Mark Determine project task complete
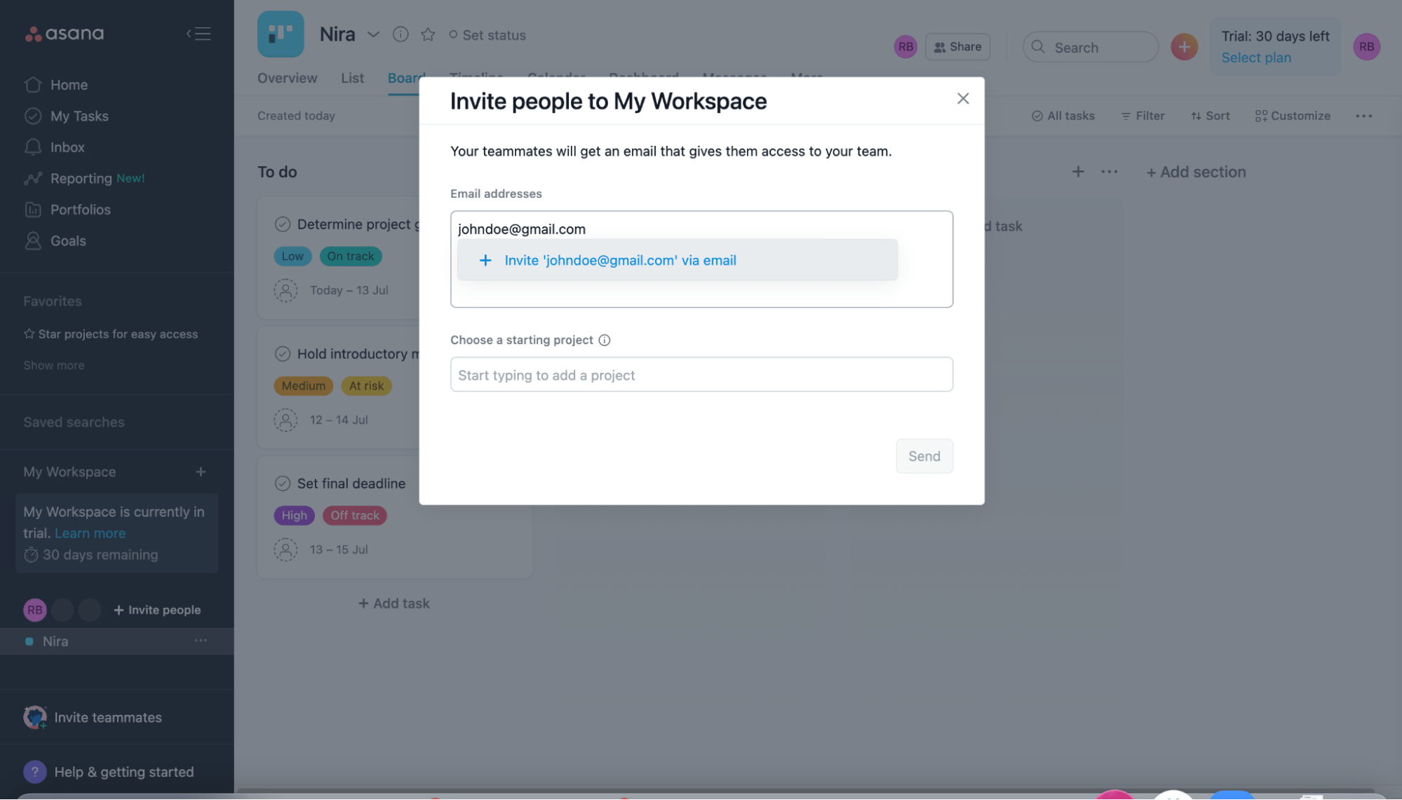The width and height of the screenshot is (1402, 800). click(283, 224)
